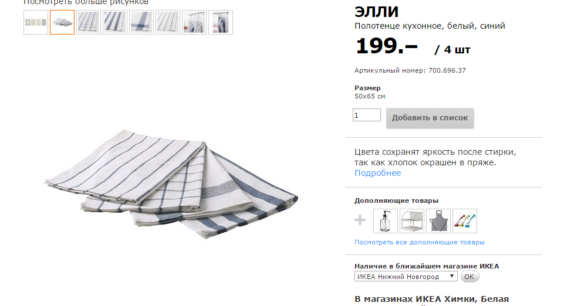
Task: View the wide blue band towel thumbnail
Action: [x=141, y=22]
